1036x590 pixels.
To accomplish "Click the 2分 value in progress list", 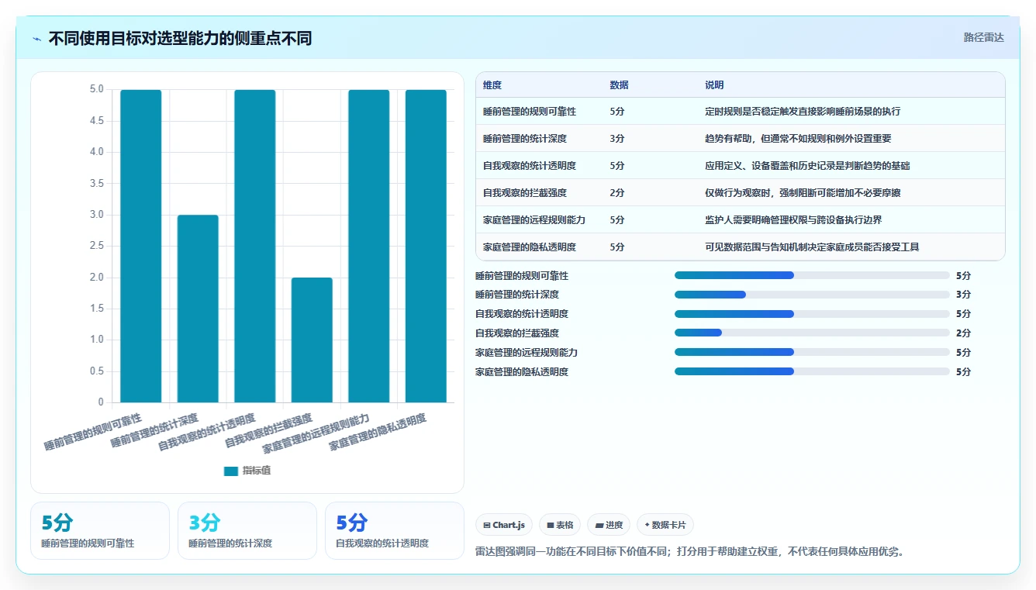I will 963,333.
